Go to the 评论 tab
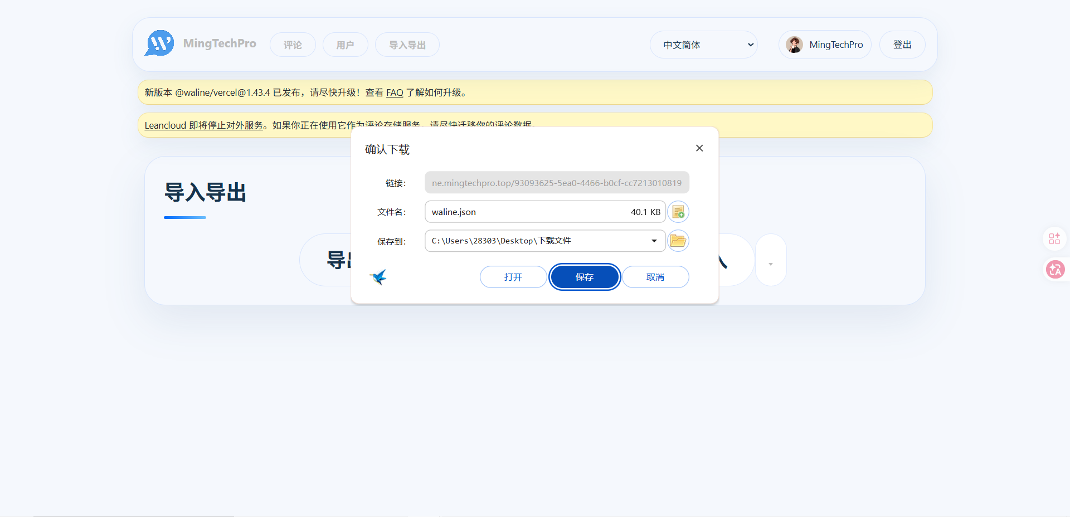1070x517 pixels. tap(293, 45)
